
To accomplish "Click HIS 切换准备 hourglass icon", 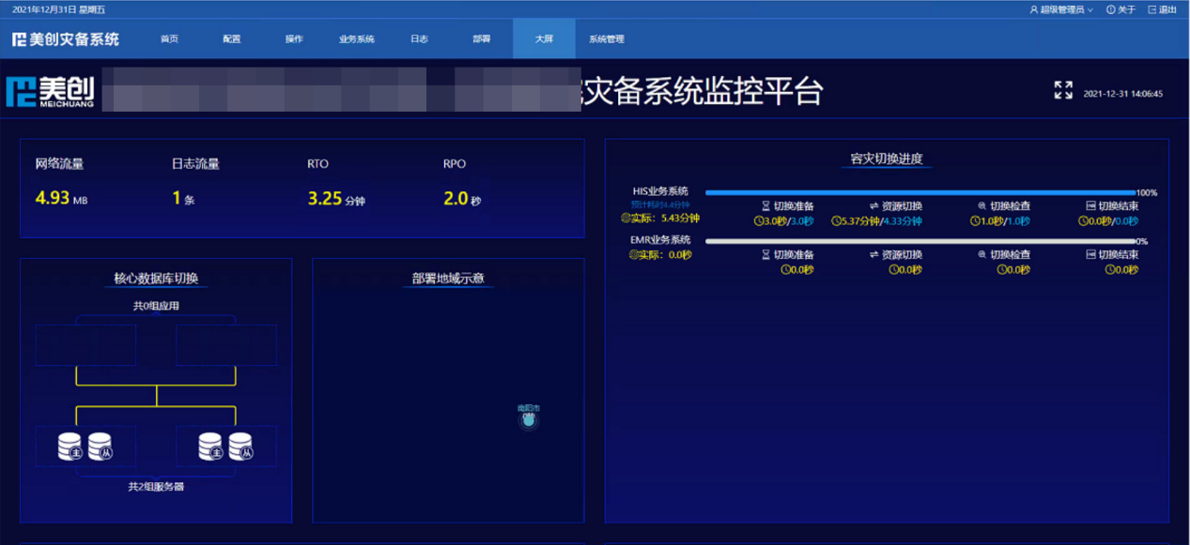I will (765, 206).
